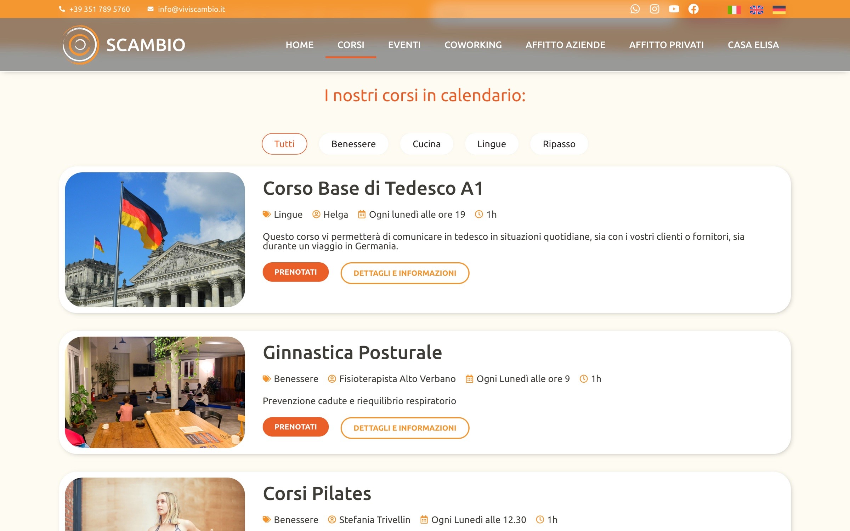Image resolution: width=850 pixels, height=531 pixels.
Task: Click 'Prevenzione cadute e riequilibrio respiratorio' text
Action: [x=359, y=401]
